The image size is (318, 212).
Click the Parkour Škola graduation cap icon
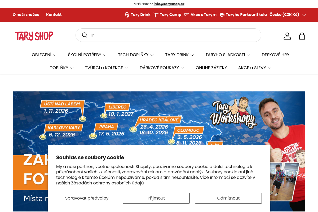pos(222,15)
